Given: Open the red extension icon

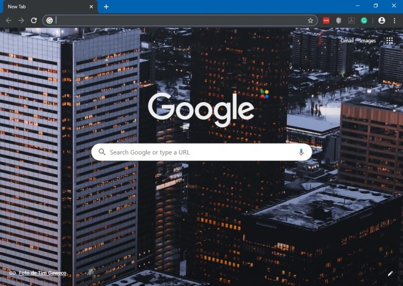Looking at the screenshot, I should pos(326,20).
